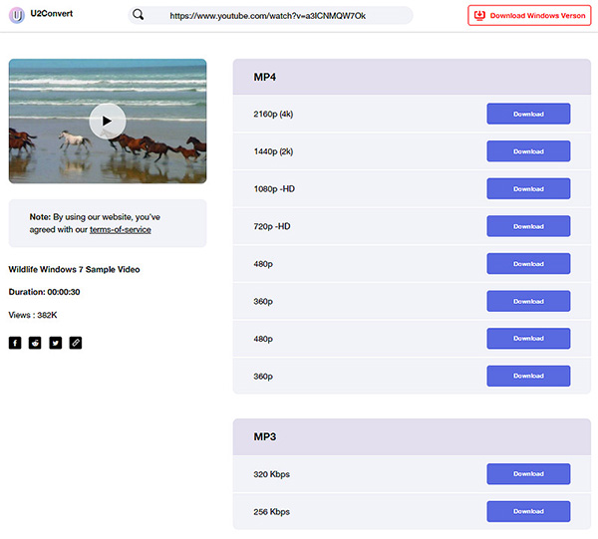This screenshot has height=539, width=598.
Task: Click the Duration: 00:00:30 text
Action: (x=44, y=292)
